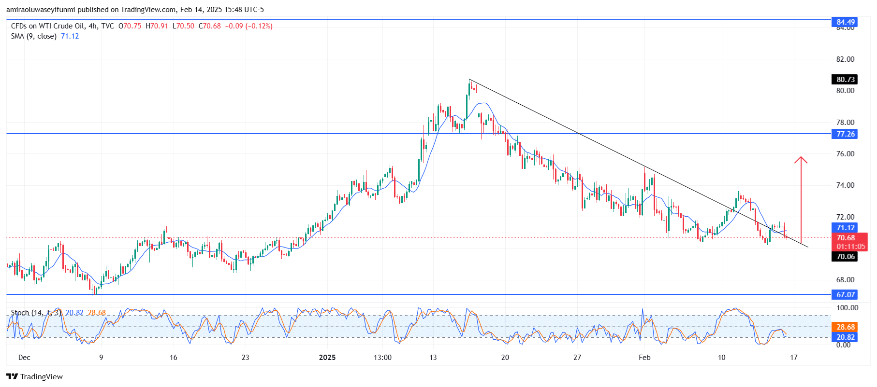Screen dimensions: 877x387
Task: Click the 2025 year label on time axis
Action: click(x=327, y=358)
